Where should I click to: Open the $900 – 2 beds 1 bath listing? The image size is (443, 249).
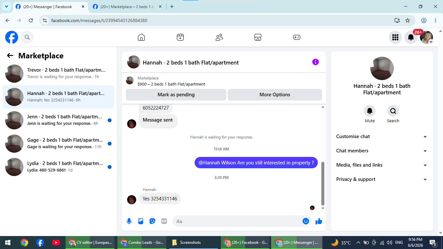pos(171,84)
